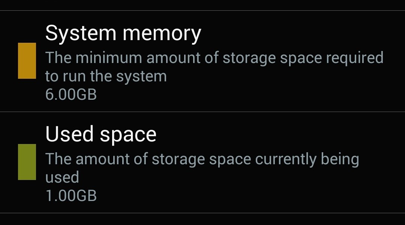Click the green Used space color swatch
The height and width of the screenshot is (225, 405).
coord(27,162)
